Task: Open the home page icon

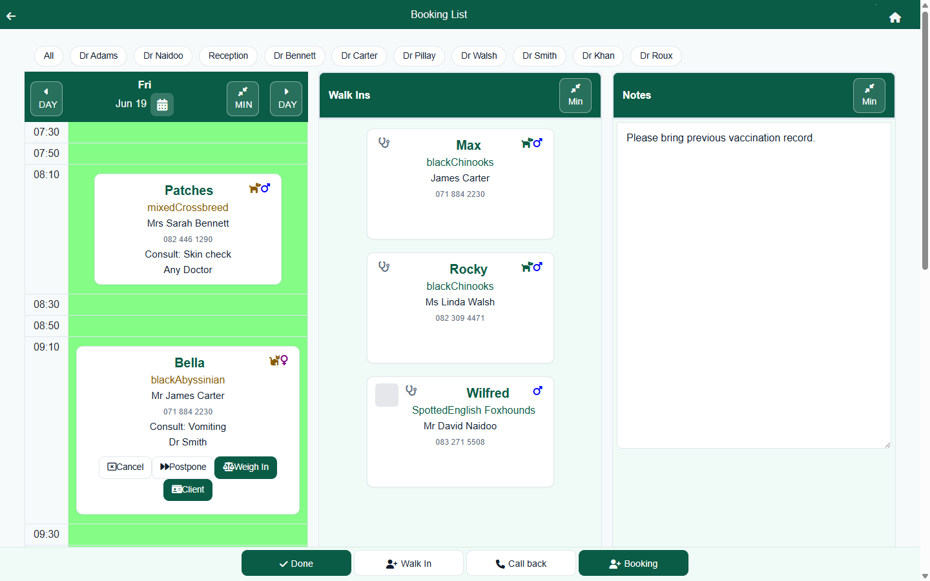Action: 894,17
